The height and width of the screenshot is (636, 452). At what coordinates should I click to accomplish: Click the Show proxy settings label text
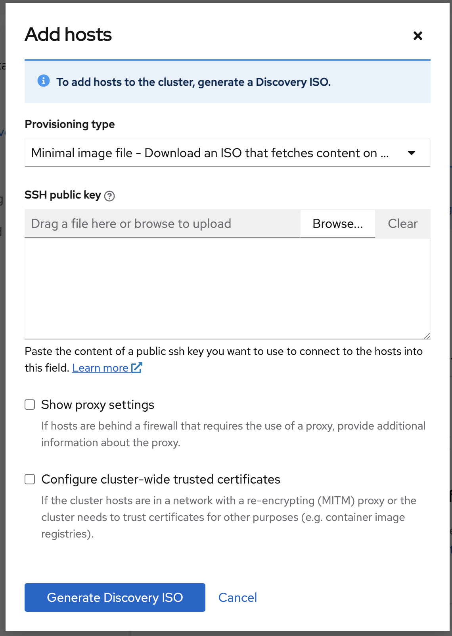point(98,405)
